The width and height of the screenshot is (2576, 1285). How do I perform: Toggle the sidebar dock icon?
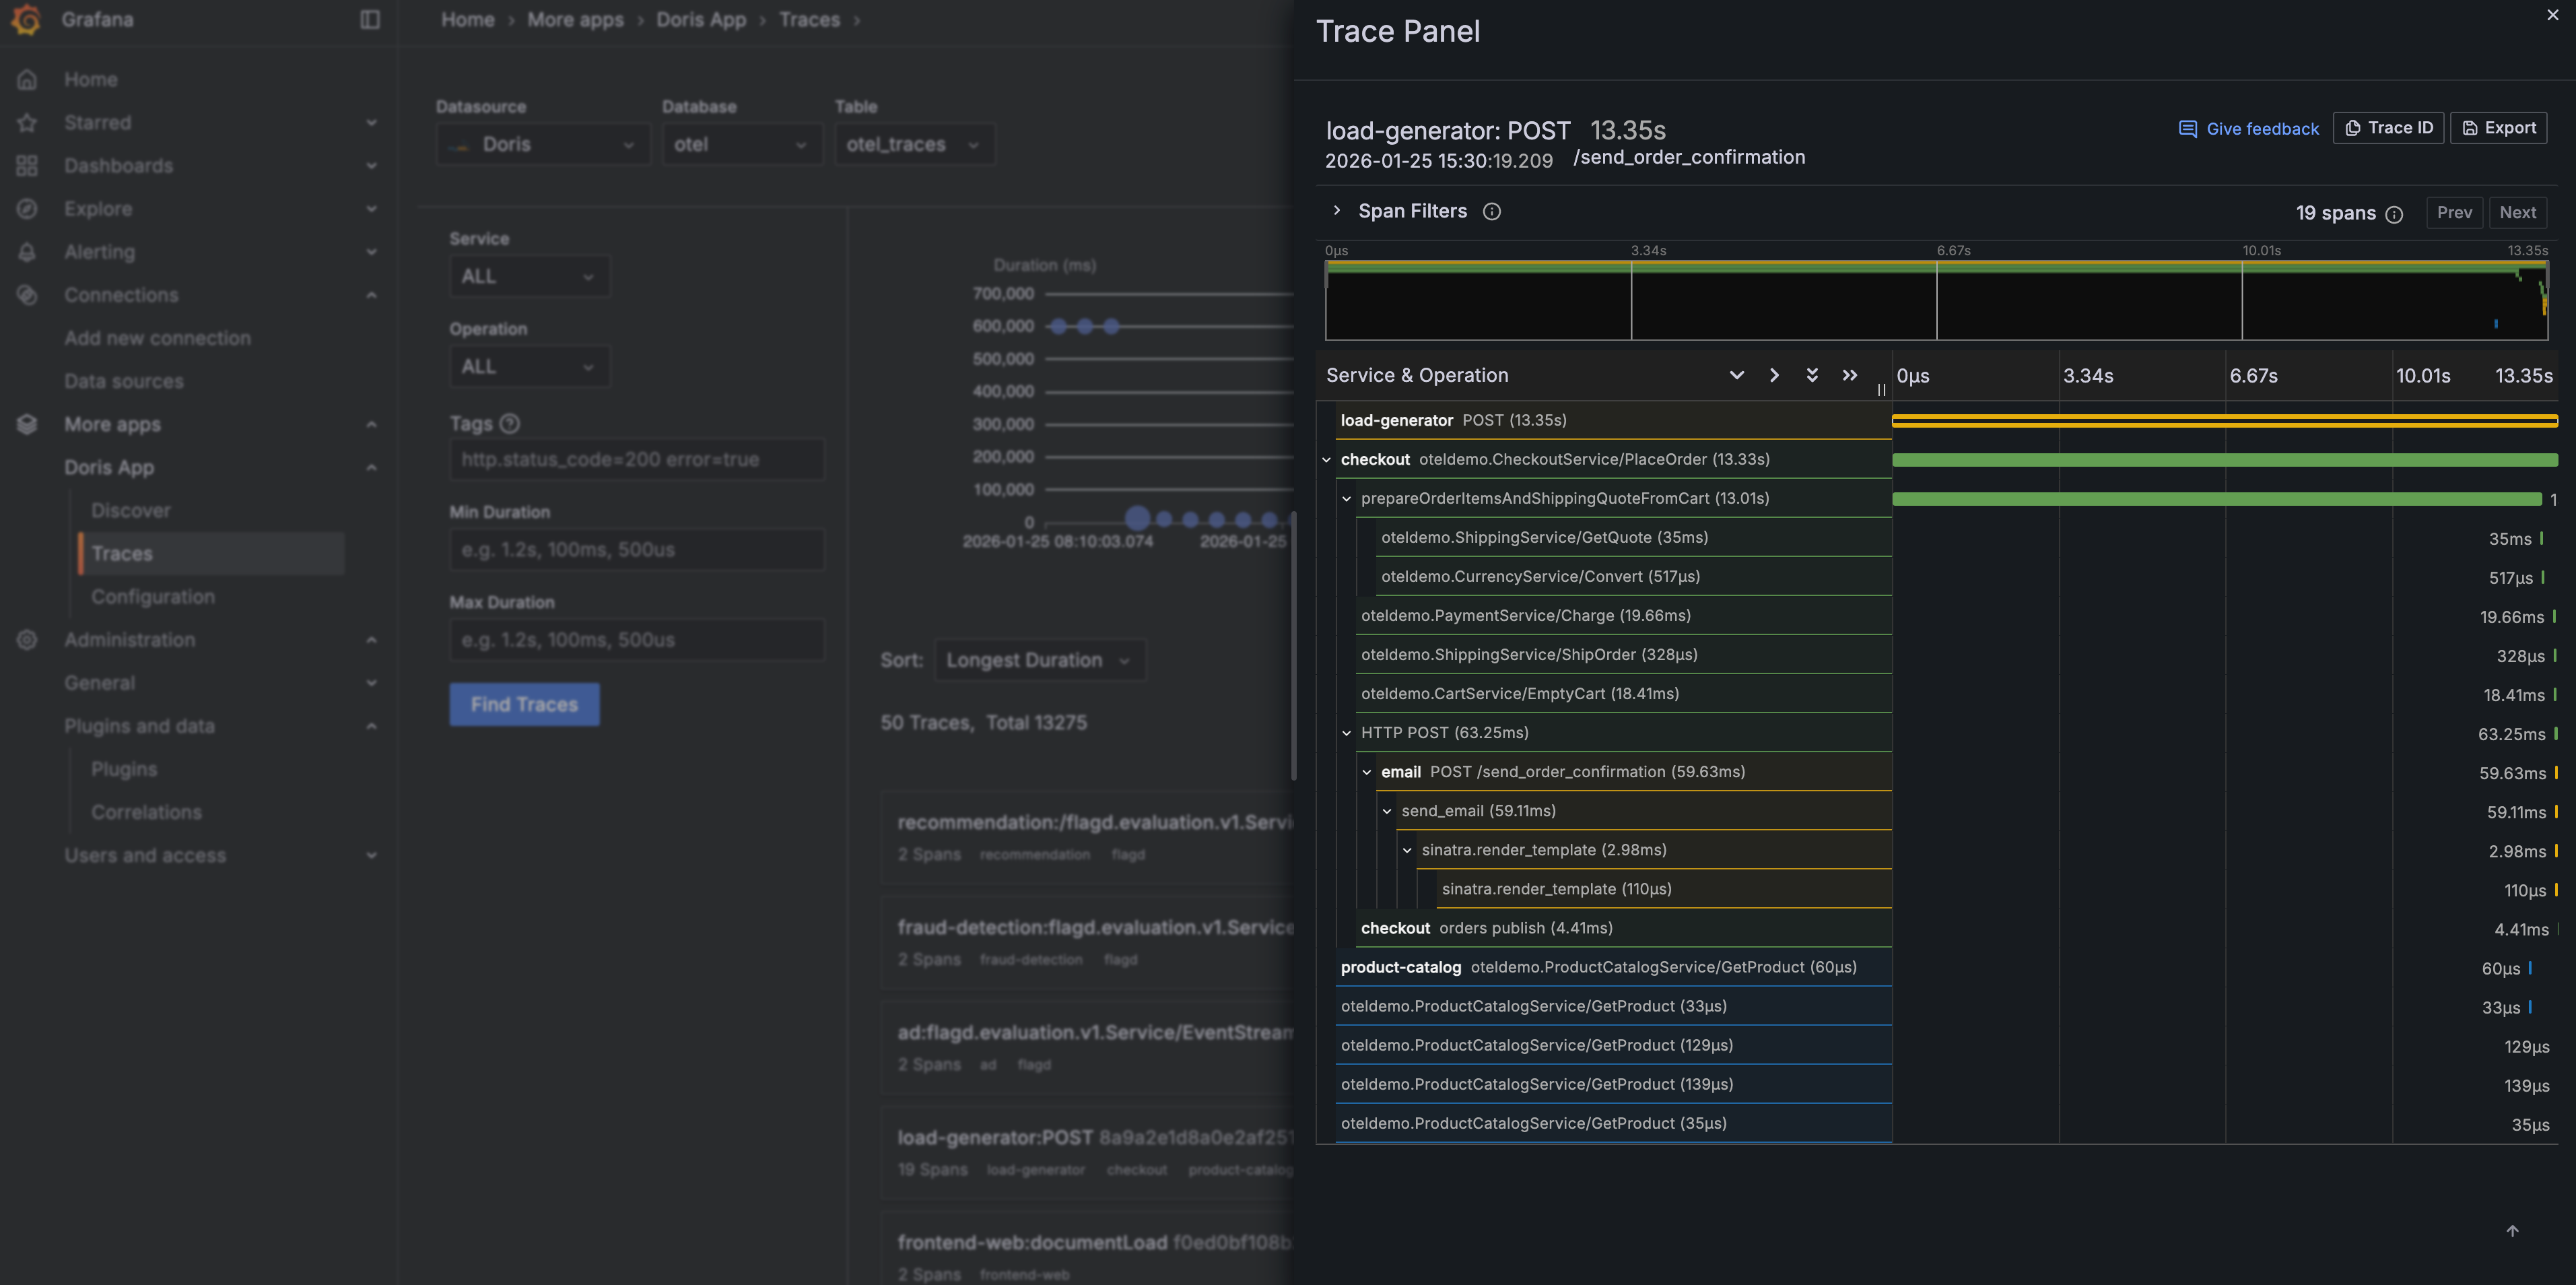click(x=370, y=19)
